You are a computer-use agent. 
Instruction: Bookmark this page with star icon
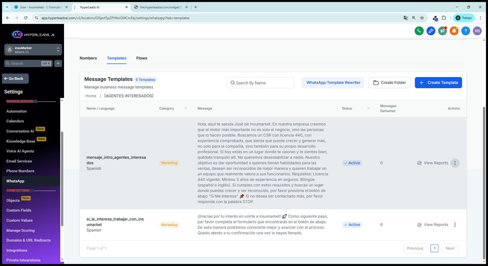(x=422, y=18)
